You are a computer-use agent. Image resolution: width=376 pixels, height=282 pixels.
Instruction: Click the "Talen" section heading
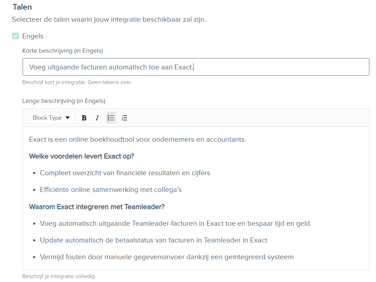coord(22,7)
